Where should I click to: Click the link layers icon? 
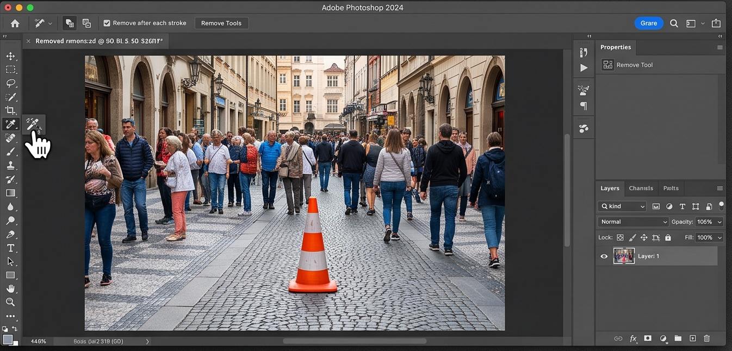point(618,339)
